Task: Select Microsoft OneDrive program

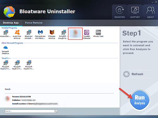Action: point(5,50)
